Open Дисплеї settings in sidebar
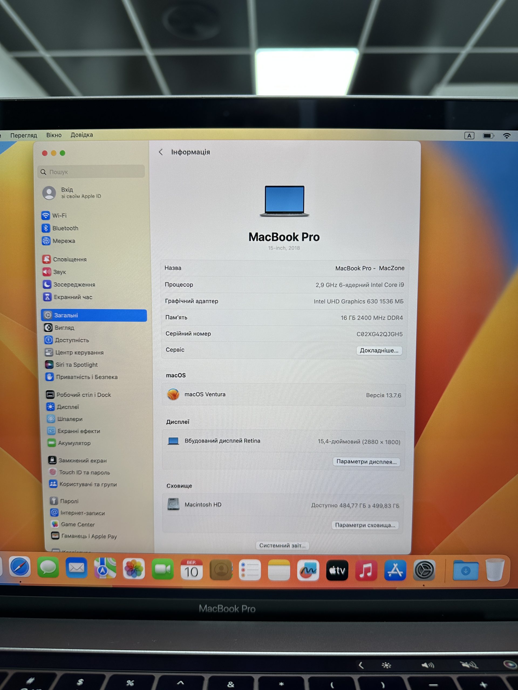Screen dimensions: 518x690 click(63, 407)
